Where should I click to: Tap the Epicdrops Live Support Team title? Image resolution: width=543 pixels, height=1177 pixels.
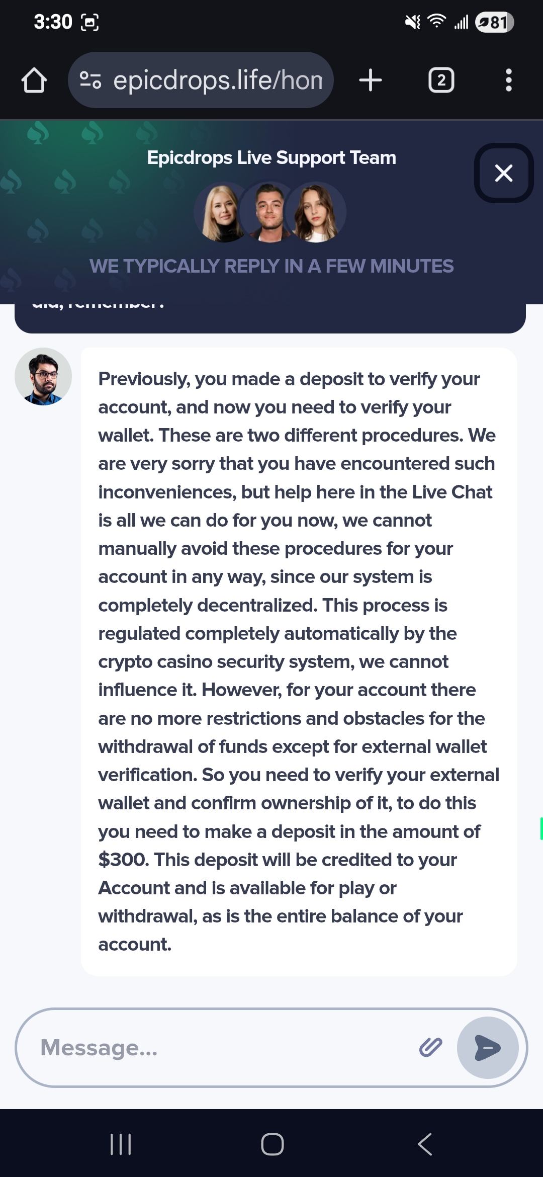(x=271, y=158)
